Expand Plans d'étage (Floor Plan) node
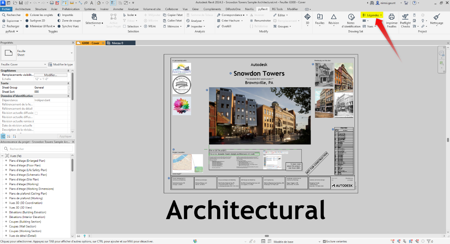450x244 pixels. tap(6, 165)
